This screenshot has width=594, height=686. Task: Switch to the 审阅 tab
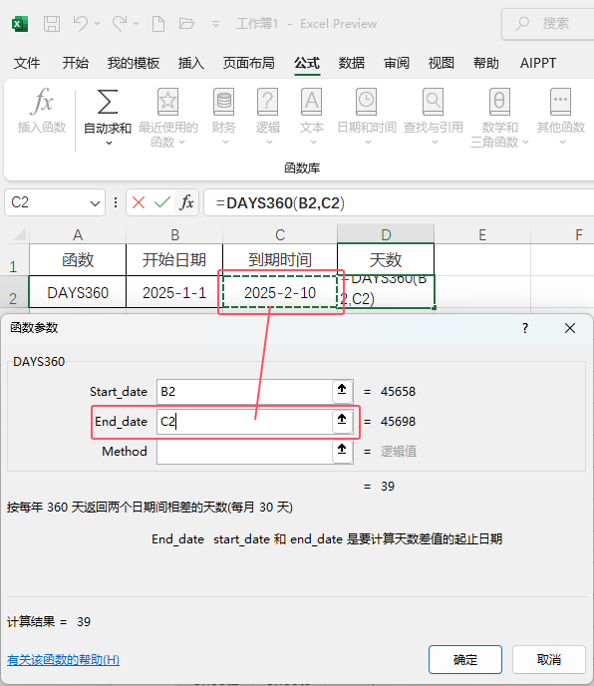click(397, 63)
